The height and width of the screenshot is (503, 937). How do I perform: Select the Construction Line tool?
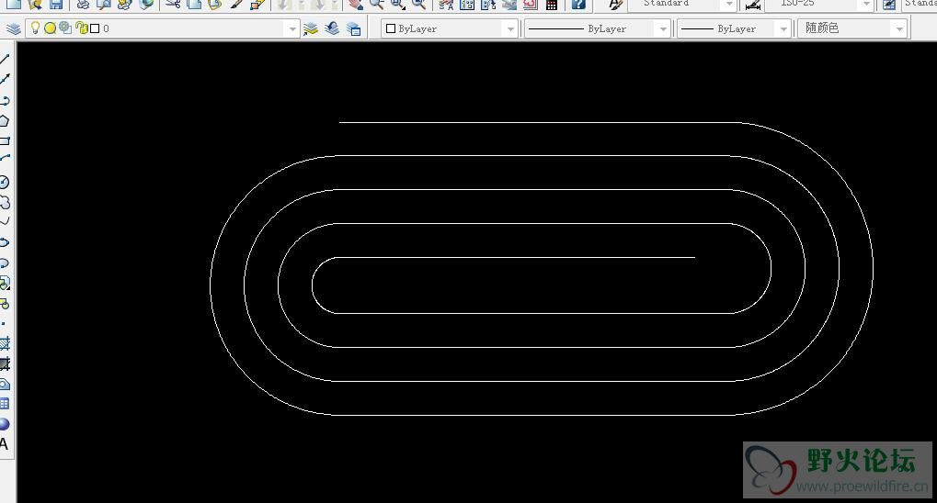(x=5, y=79)
